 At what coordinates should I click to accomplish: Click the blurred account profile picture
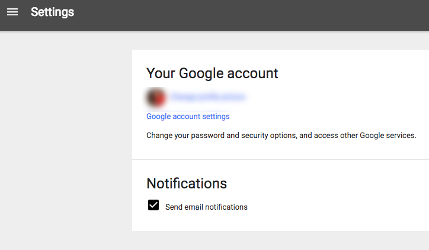(x=156, y=97)
